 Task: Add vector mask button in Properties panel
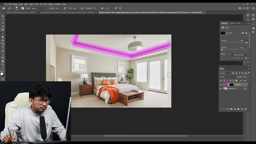pyautogui.click(x=246, y=33)
